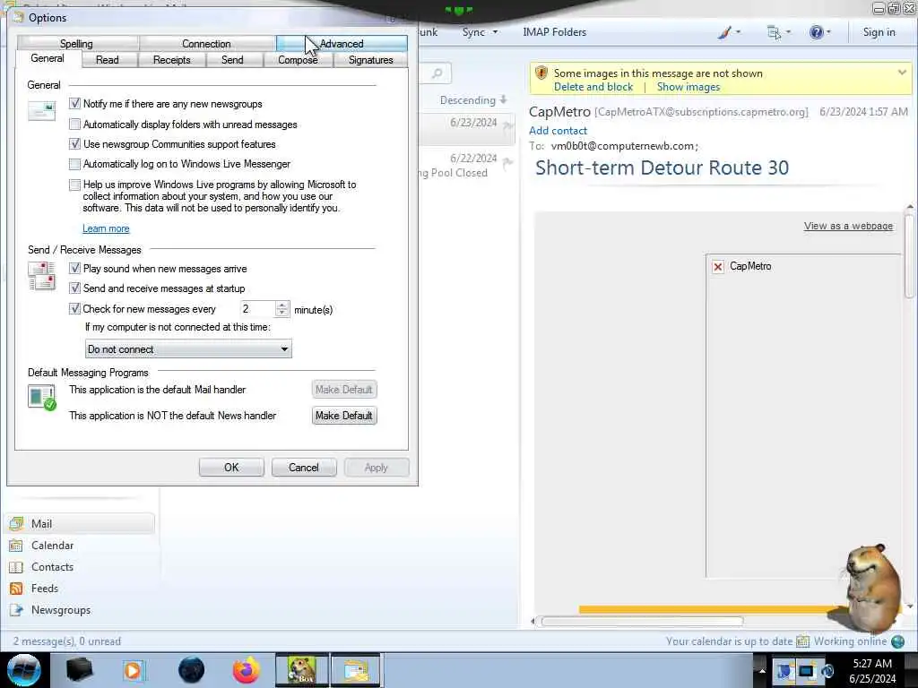Screen dimensions: 918x688
Task: Toggle Descending sort order arrow
Action: click(x=503, y=100)
